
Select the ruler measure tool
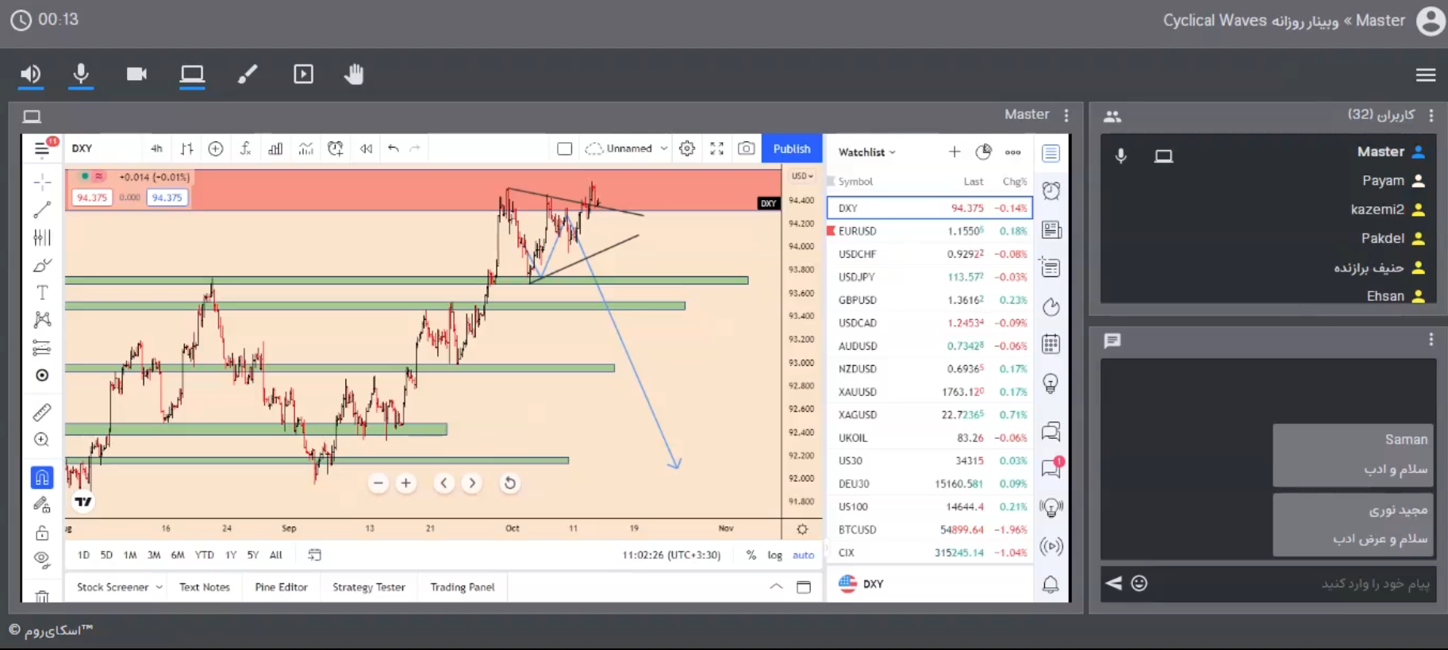(x=42, y=412)
